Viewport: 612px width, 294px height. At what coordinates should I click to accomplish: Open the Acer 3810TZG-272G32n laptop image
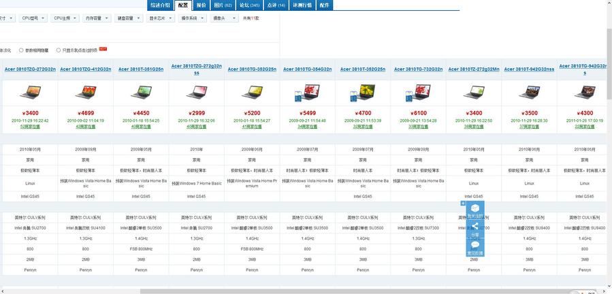pyautogui.click(x=31, y=92)
